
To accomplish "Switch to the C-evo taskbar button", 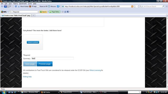I will click(x=108, y=92).
